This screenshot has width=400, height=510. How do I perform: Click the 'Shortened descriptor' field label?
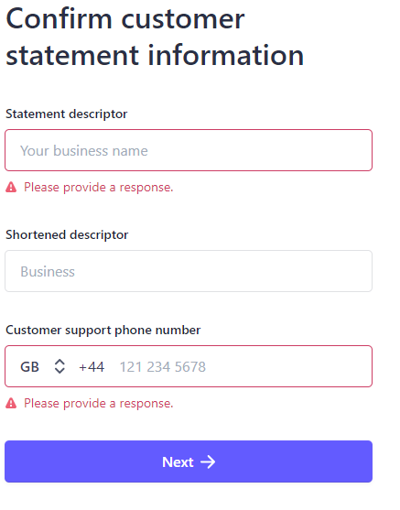67,234
